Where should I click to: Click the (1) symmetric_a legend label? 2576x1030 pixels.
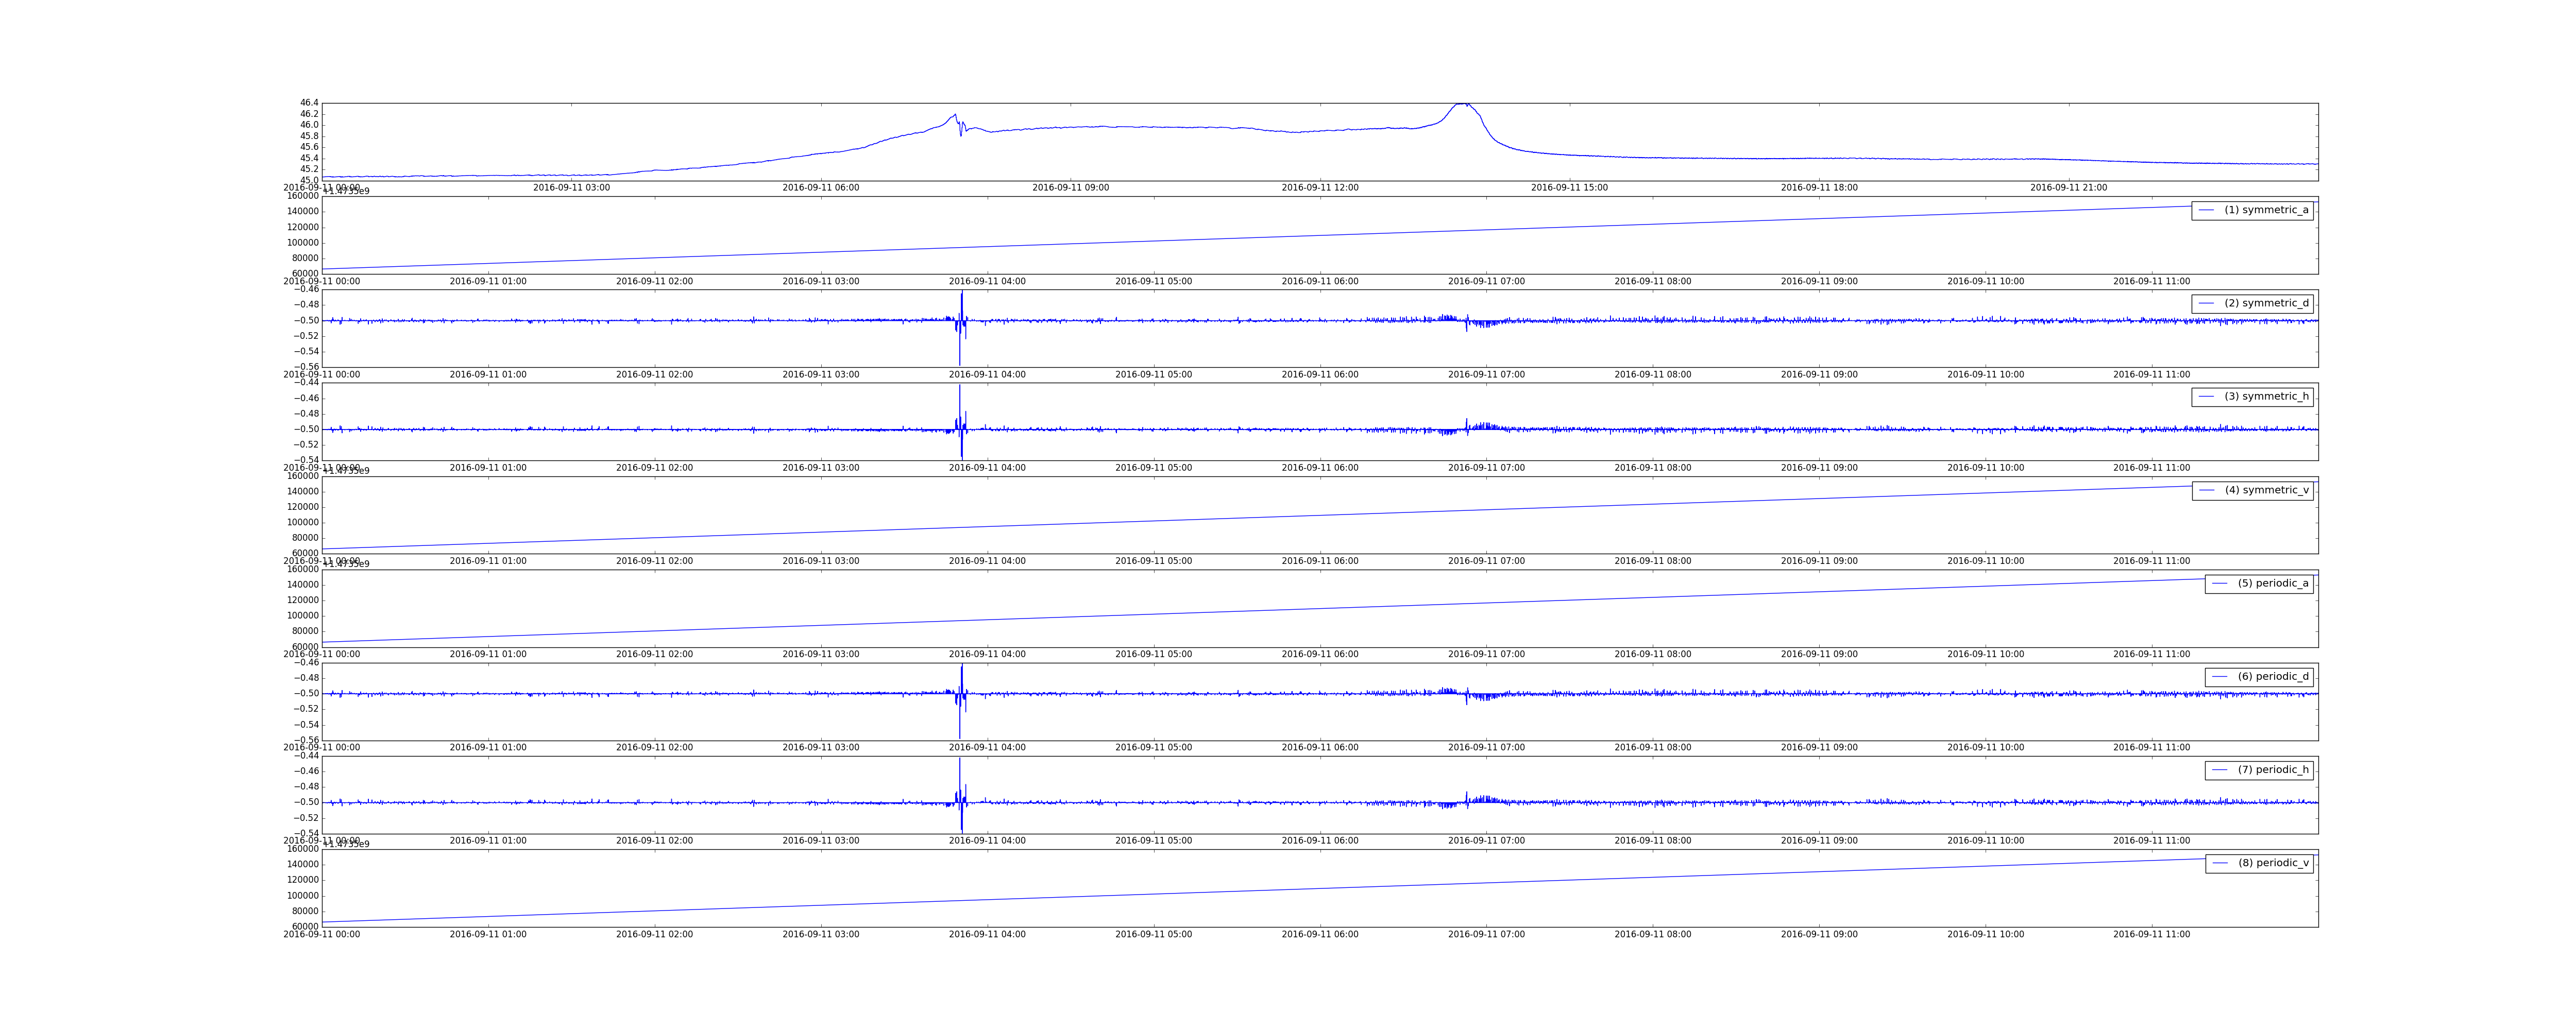(2266, 210)
